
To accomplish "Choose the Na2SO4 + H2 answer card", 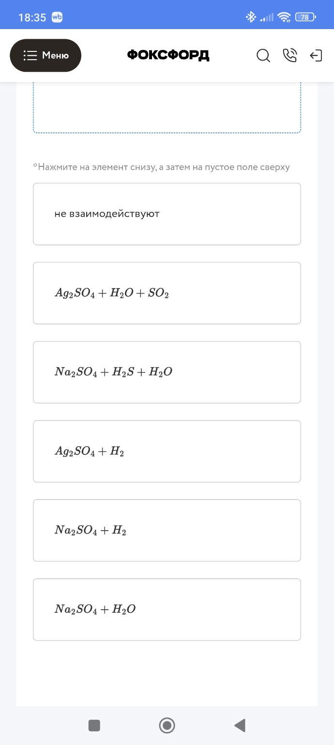I will click(167, 530).
